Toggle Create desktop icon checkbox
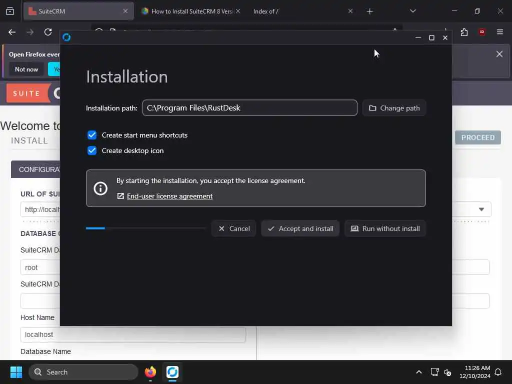Viewport: 512px width, 384px height. click(92, 150)
